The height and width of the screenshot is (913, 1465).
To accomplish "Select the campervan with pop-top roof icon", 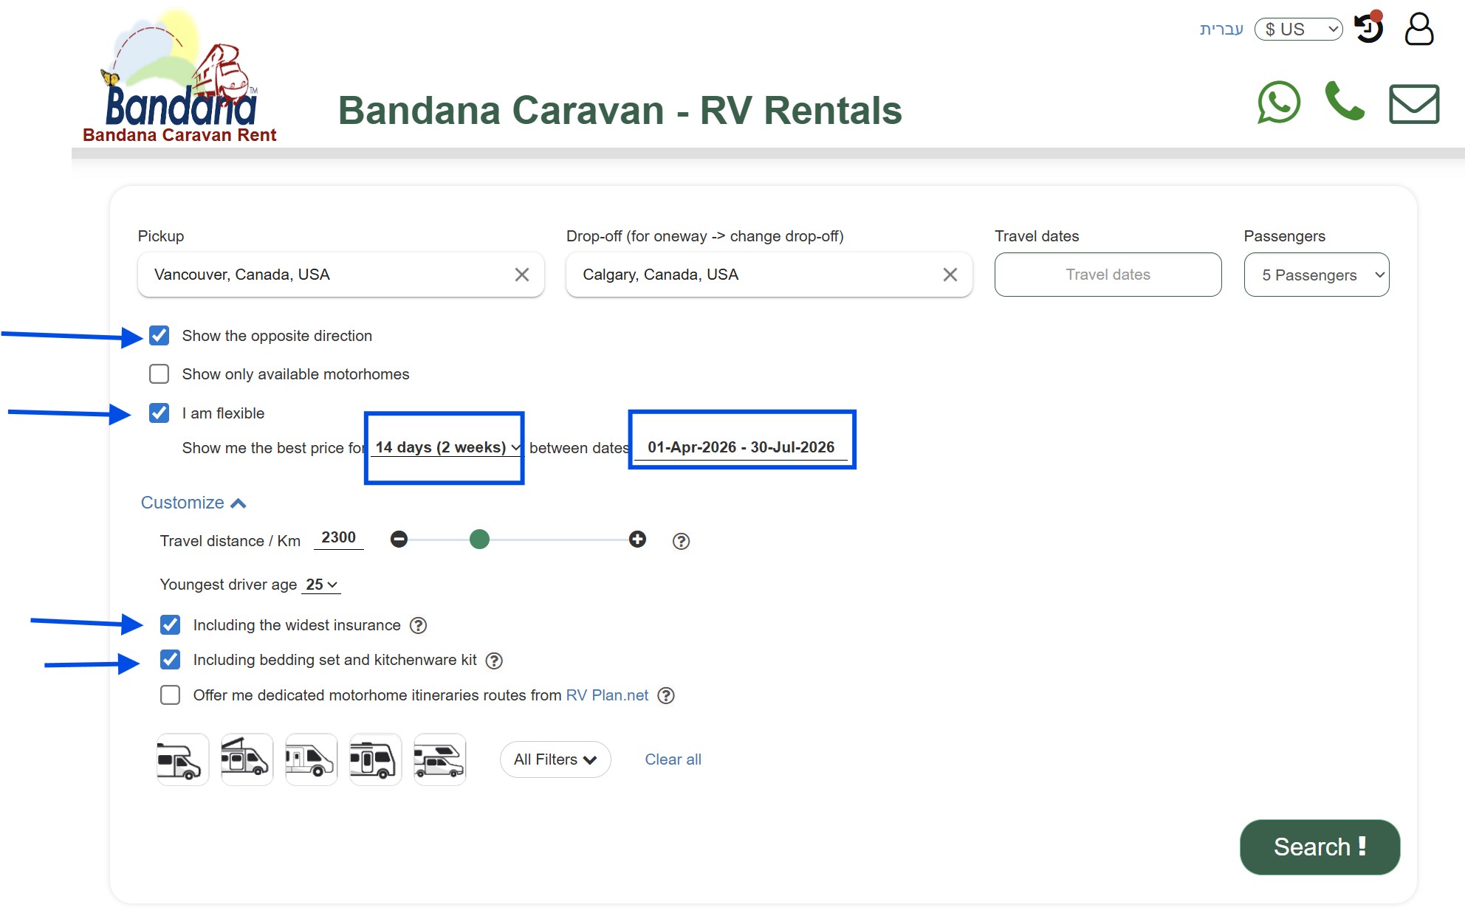I will [x=247, y=759].
